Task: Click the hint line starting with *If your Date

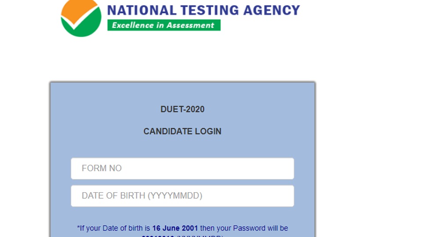Action: [x=182, y=228]
